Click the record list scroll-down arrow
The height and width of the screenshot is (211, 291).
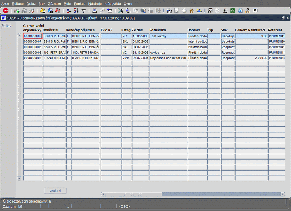coord(19,178)
